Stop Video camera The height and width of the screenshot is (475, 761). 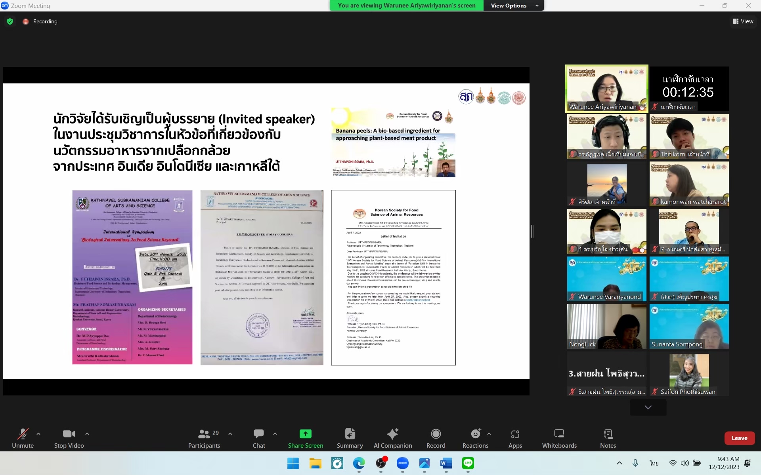pyautogui.click(x=69, y=438)
